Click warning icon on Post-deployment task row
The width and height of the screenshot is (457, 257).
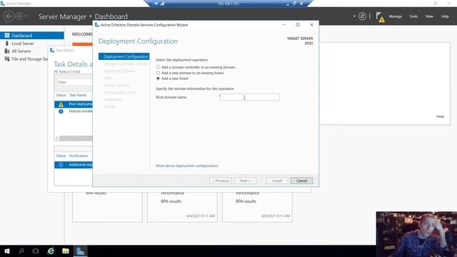[x=61, y=104]
